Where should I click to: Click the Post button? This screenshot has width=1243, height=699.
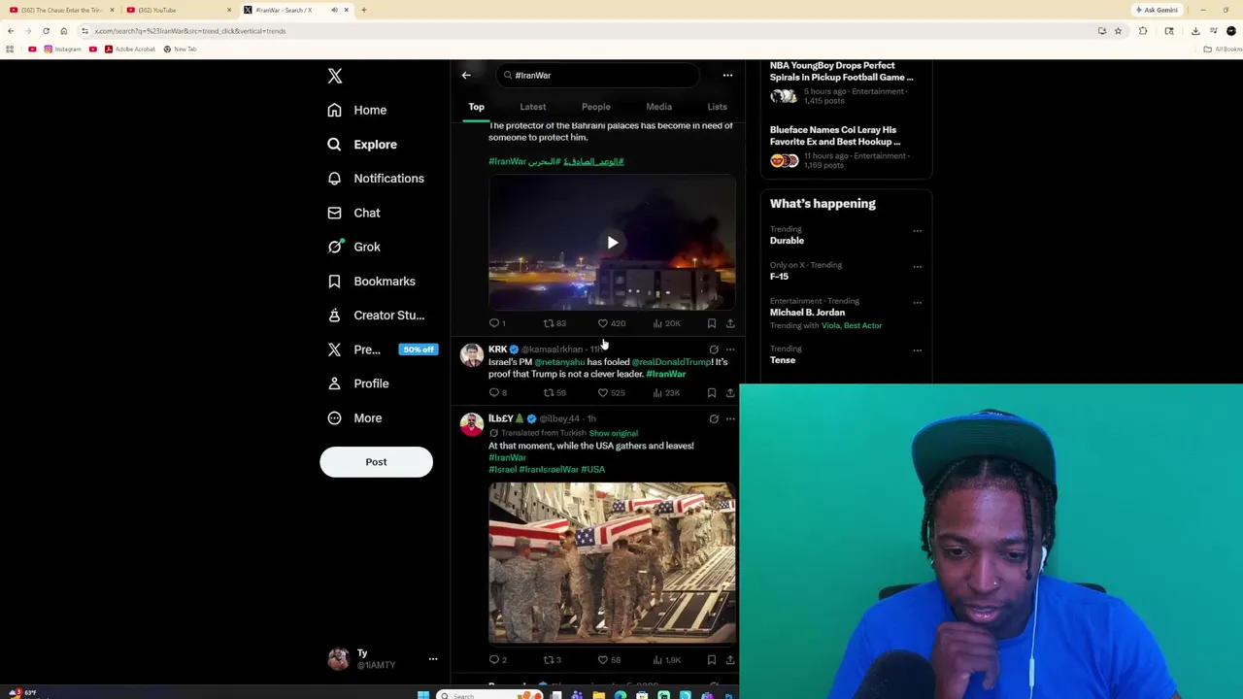(x=376, y=462)
